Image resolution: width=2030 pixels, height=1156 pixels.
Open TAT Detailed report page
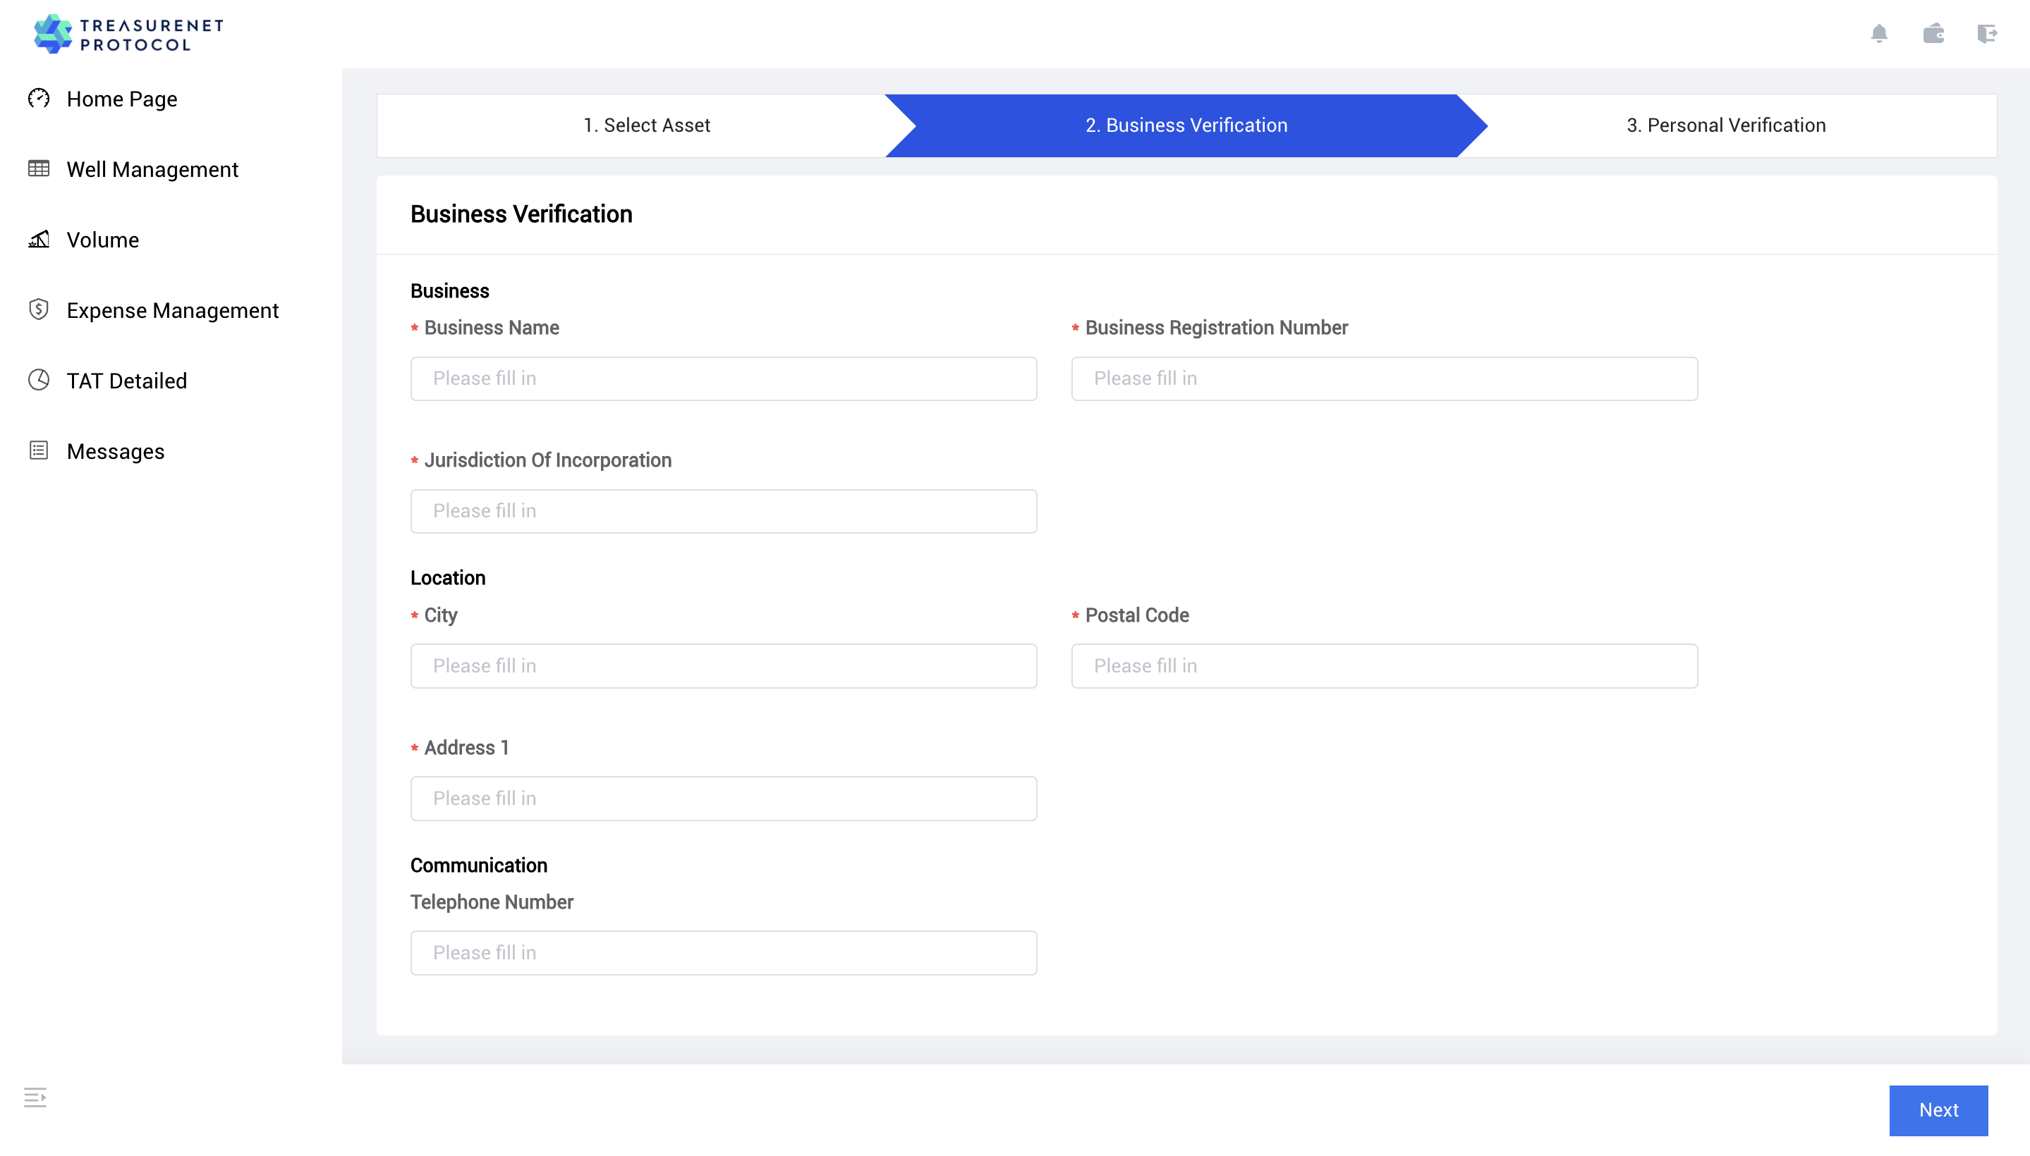pos(127,380)
